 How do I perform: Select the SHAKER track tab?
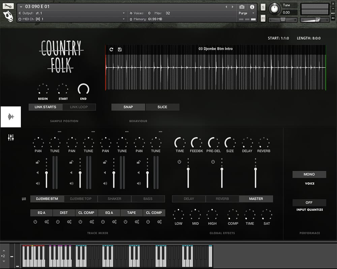(x=114, y=199)
